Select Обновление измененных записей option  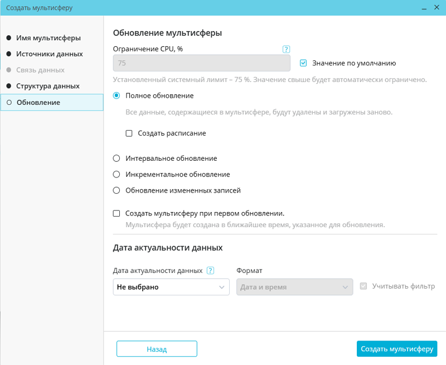pyautogui.click(x=117, y=190)
